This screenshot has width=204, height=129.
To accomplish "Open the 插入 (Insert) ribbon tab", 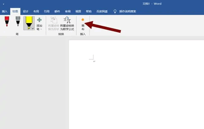I will tap(4, 12).
